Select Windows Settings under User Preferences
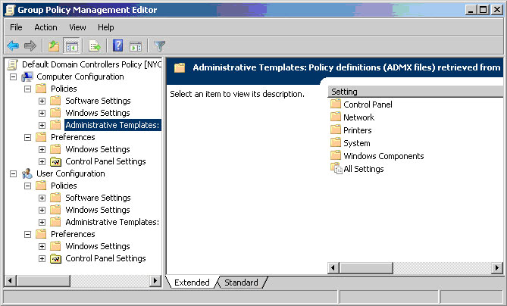Image resolution: width=507 pixels, height=306 pixels. [x=98, y=246]
